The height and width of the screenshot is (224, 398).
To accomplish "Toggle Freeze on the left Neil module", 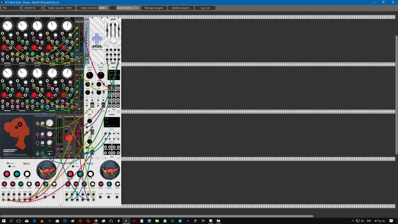I will coord(10,166).
